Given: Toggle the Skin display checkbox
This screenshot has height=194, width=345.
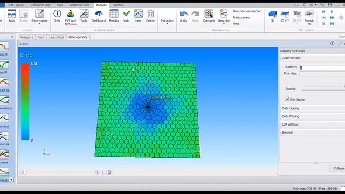Looking at the screenshot, I should click(x=287, y=99).
